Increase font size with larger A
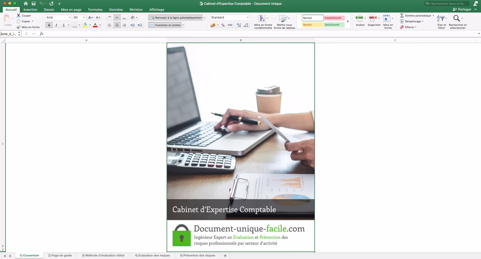The height and width of the screenshot is (259, 481). coord(91,18)
